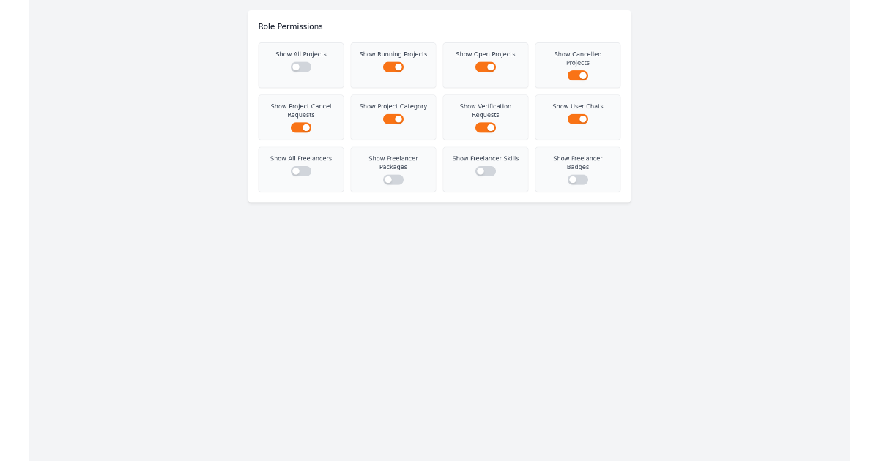Click the Show Running Projects label
This screenshot has width=879, height=461.
(x=393, y=54)
